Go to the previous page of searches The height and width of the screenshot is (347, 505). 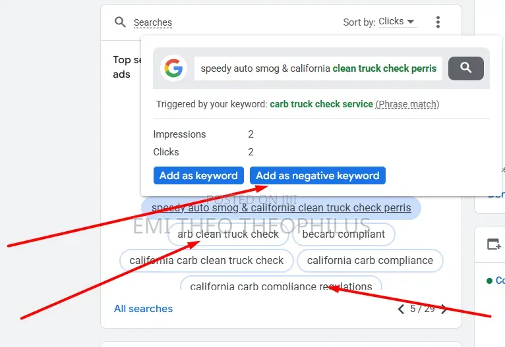tap(401, 309)
